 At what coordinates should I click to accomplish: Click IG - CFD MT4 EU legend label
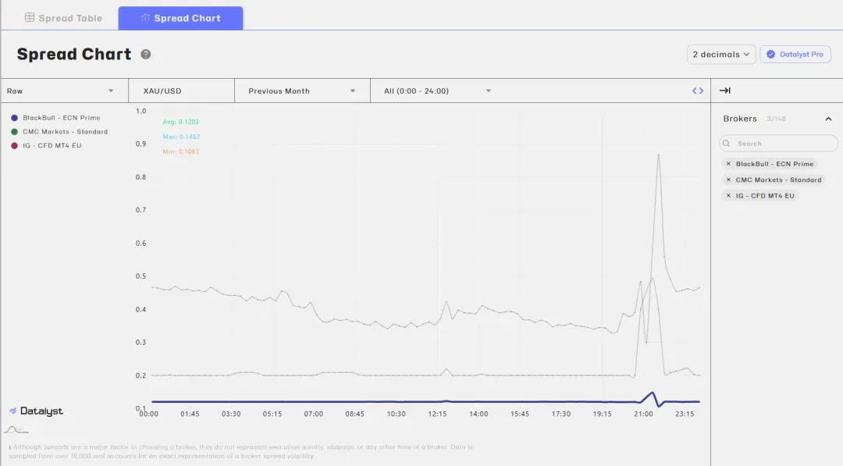(x=52, y=146)
